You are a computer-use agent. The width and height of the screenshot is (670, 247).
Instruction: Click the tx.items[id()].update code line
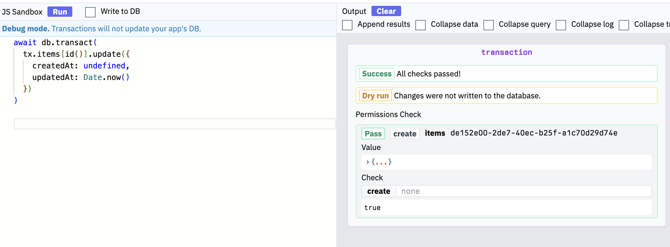pos(76,54)
